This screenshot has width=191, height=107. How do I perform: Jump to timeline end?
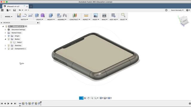(15, 103)
